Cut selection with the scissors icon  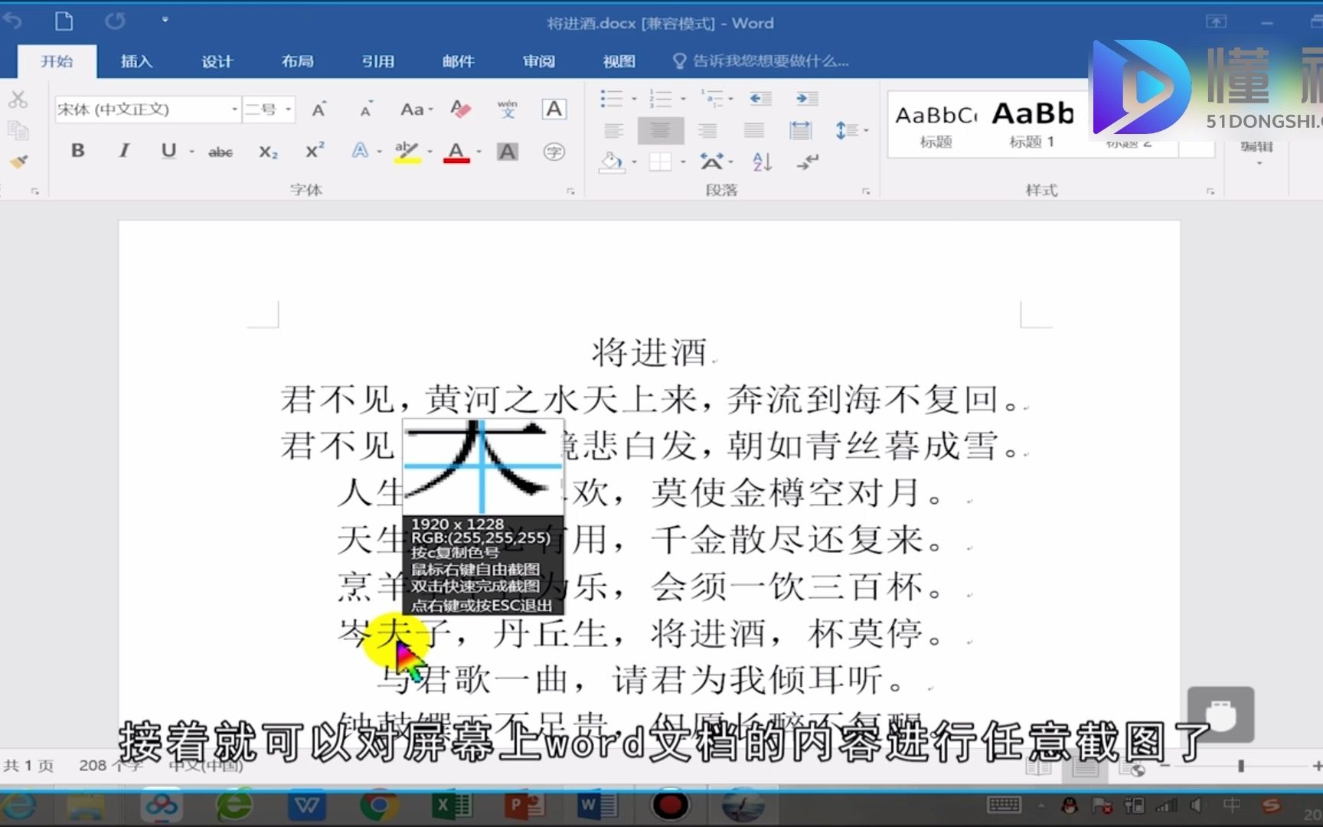pyautogui.click(x=18, y=99)
